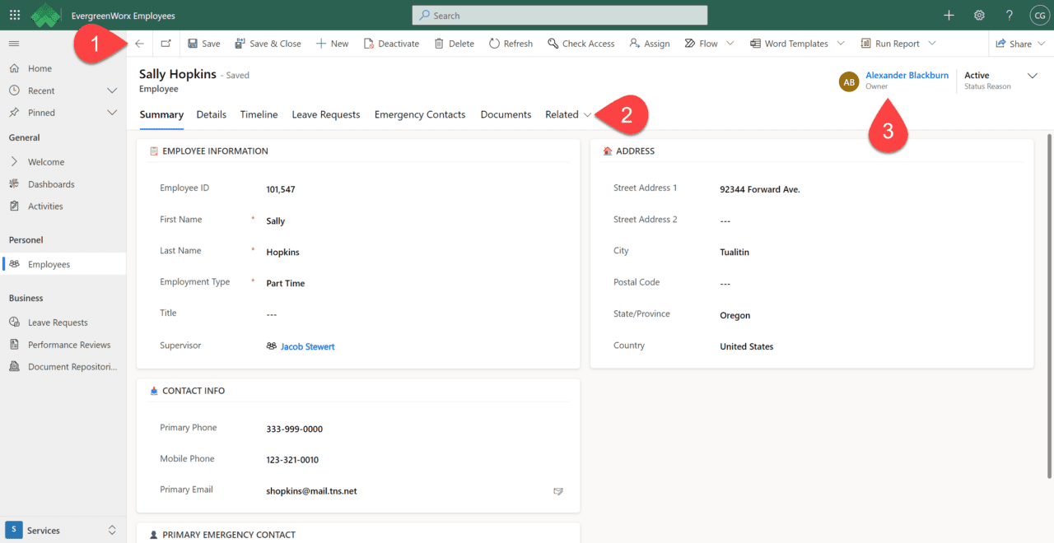Open the Word Templates dropdown
The height and width of the screenshot is (543, 1054).
[841, 44]
